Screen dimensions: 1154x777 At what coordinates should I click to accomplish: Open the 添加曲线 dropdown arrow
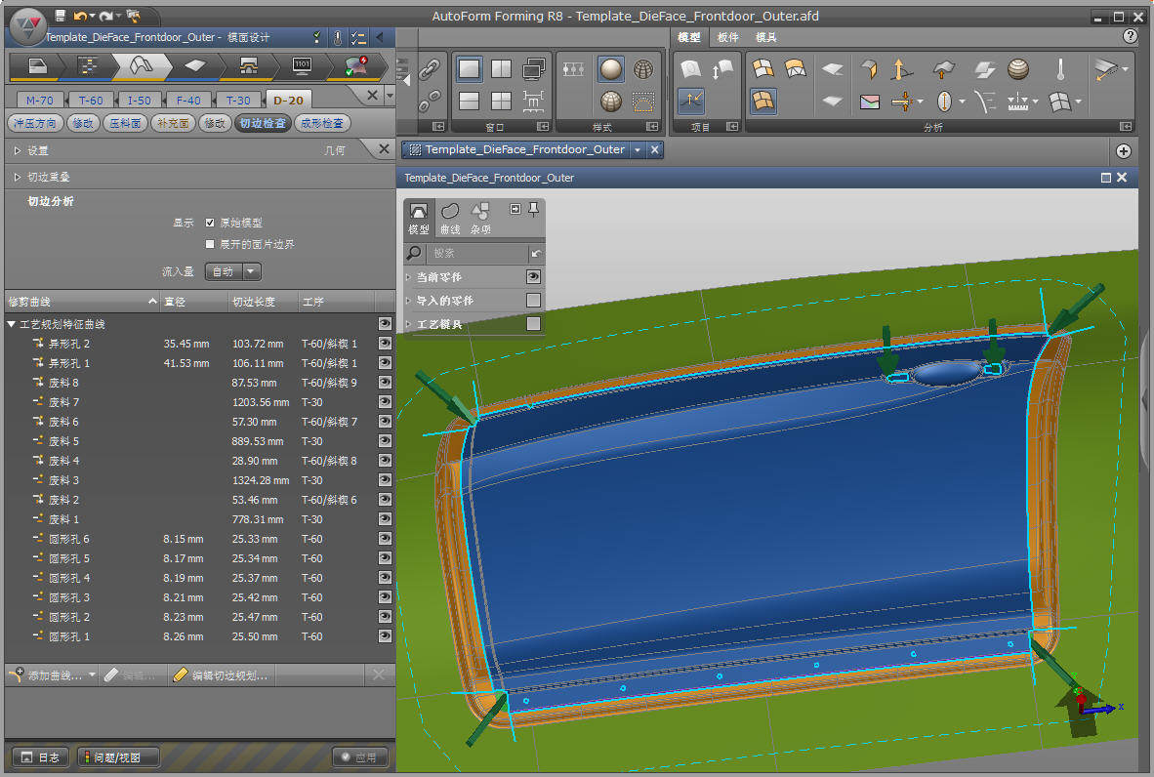pyautogui.click(x=92, y=675)
